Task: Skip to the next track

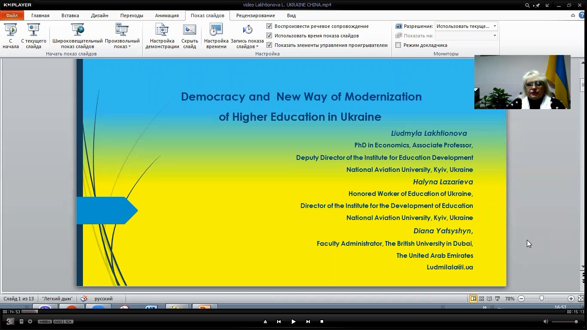Action: pos(308,321)
